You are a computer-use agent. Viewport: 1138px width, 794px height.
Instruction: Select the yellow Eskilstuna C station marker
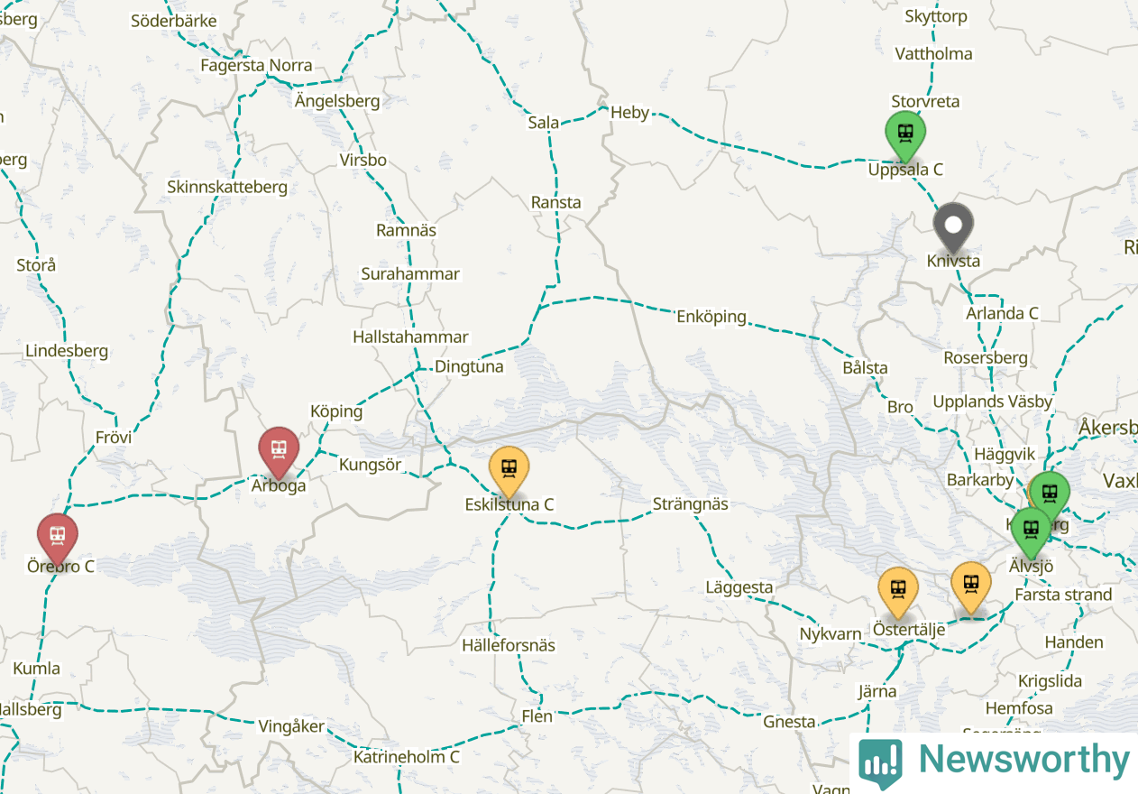509,471
